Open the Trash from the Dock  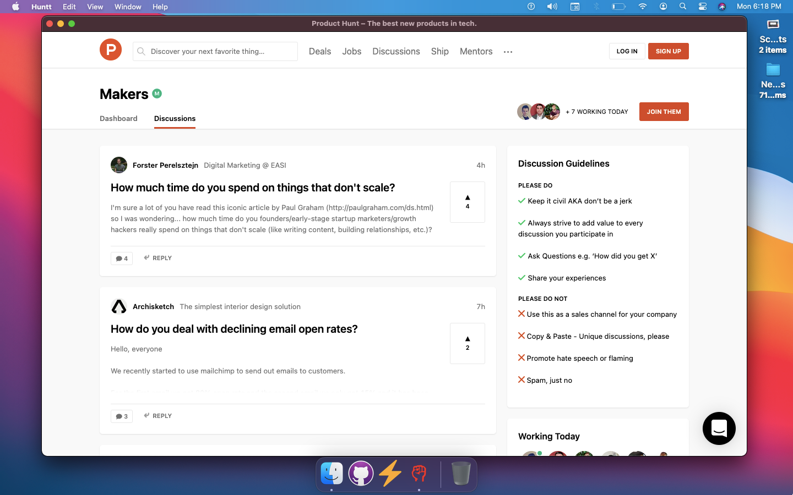pyautogui.click(x=461, y=474)
